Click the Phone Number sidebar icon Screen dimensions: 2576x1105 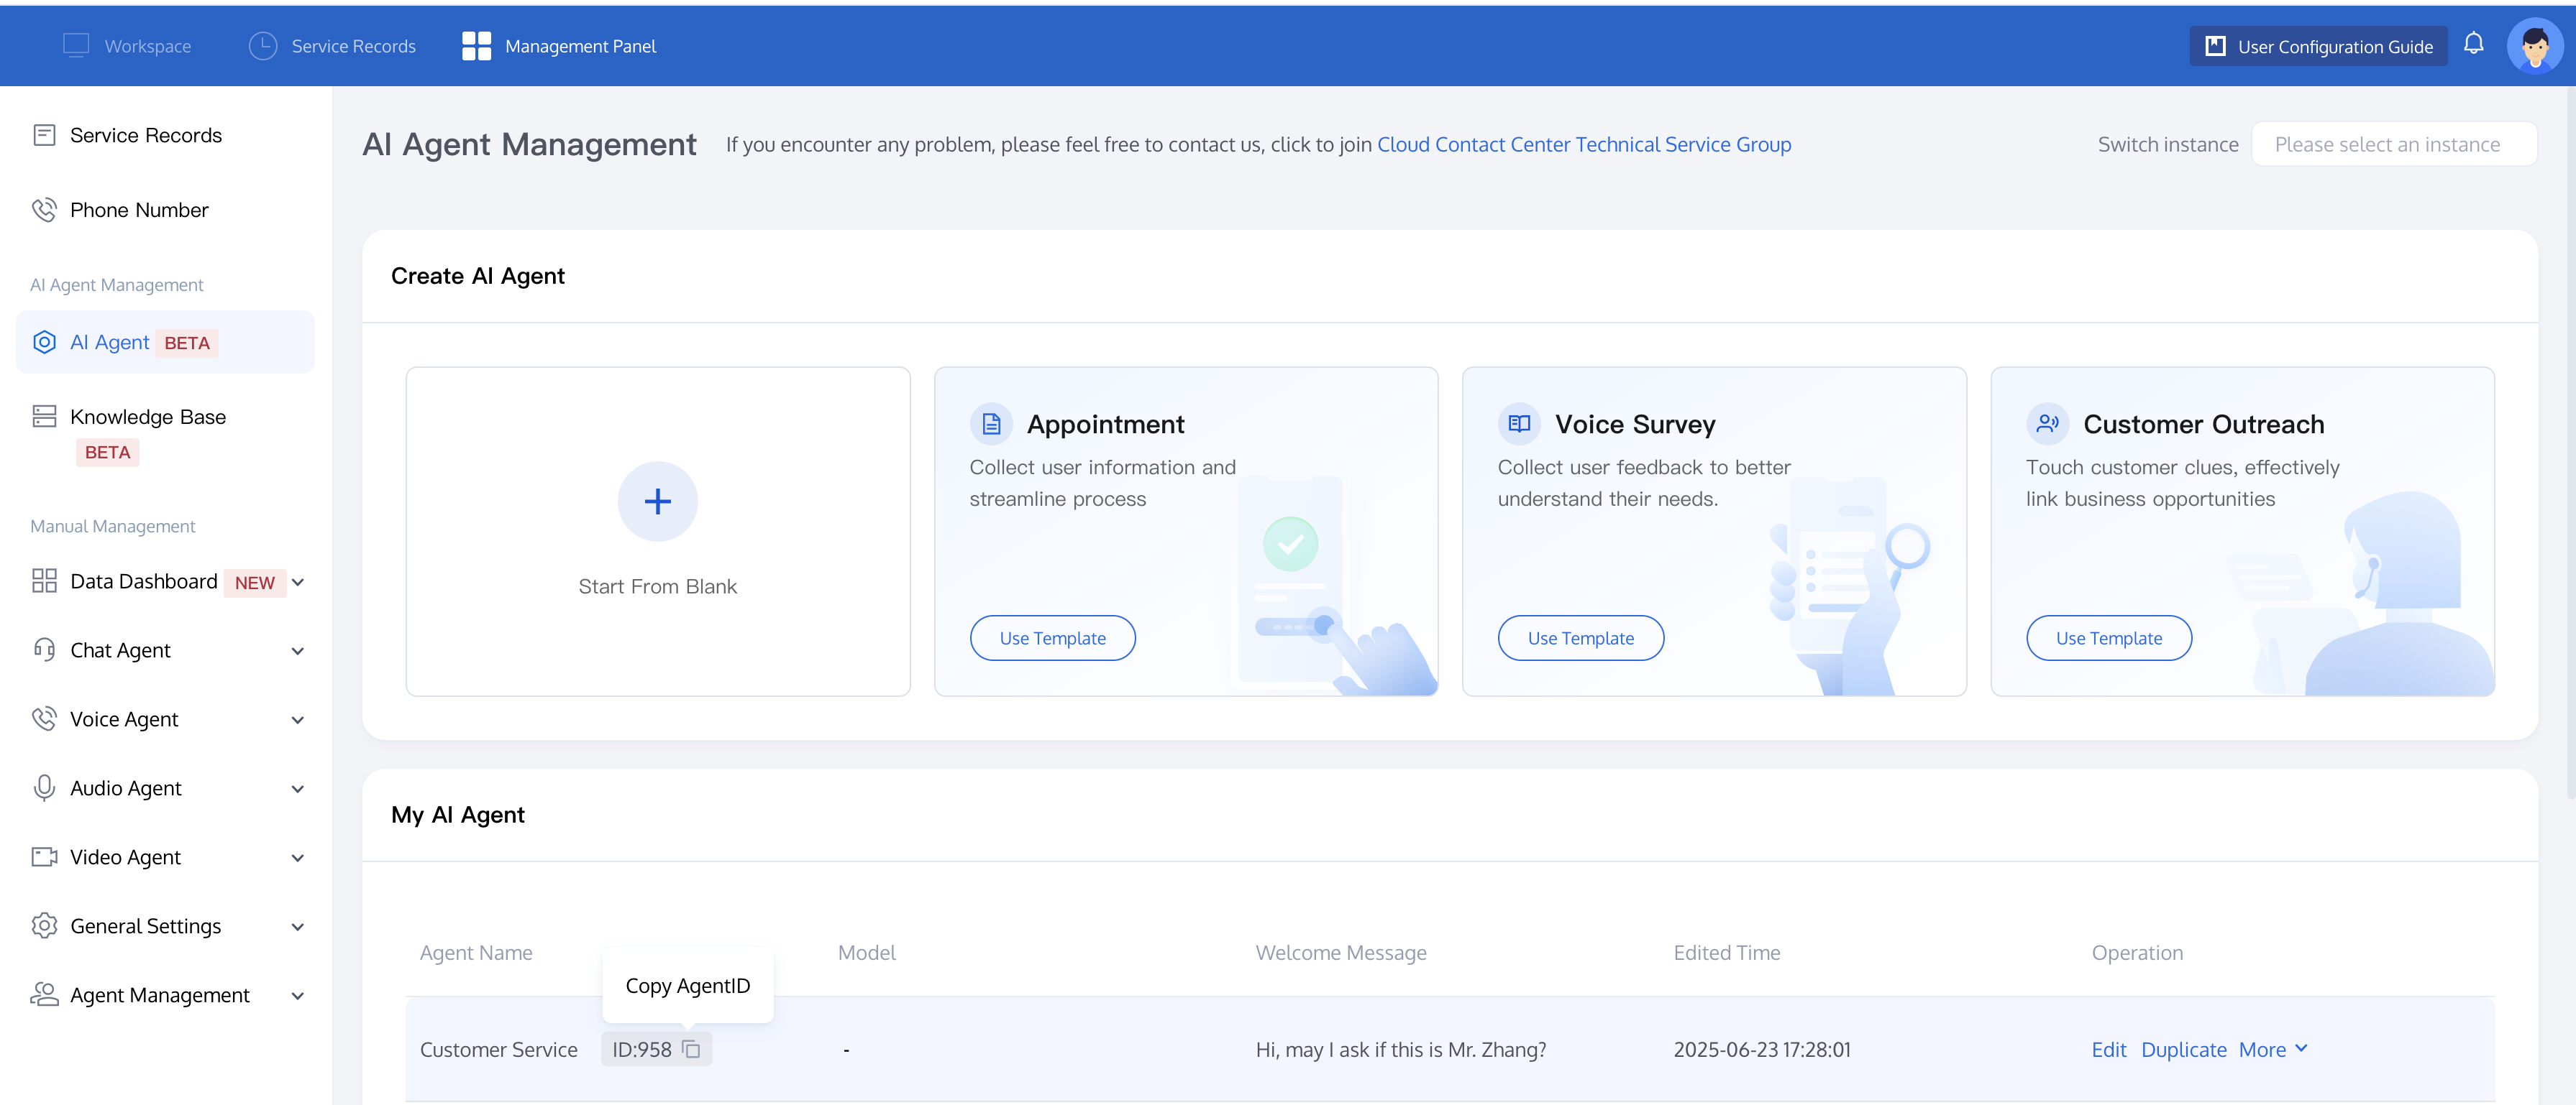(x=44, y=210)
